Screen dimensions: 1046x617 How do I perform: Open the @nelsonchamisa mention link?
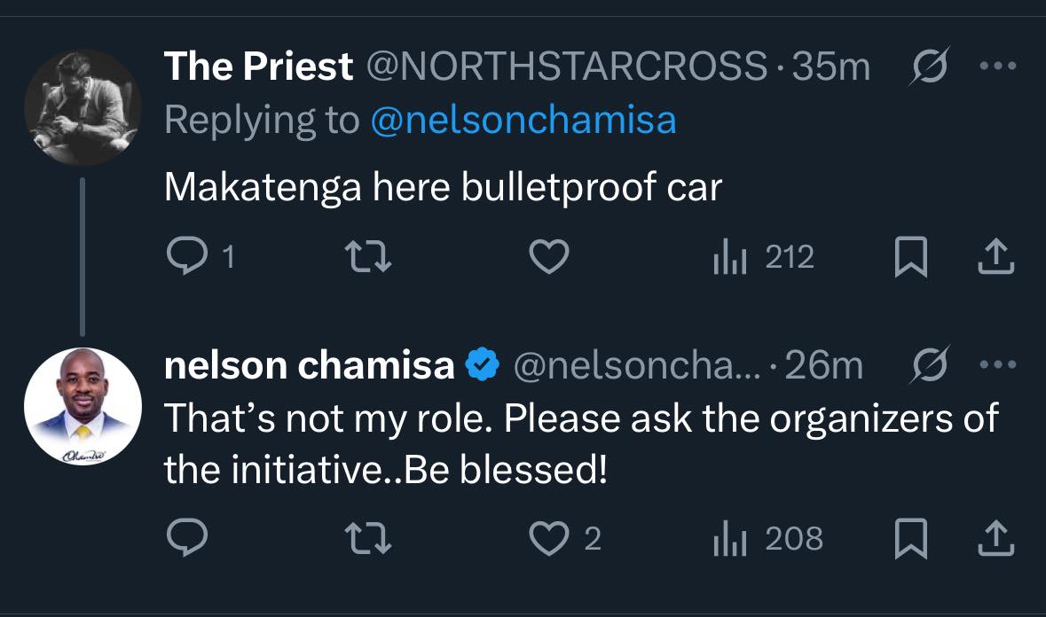coord(523,121)
